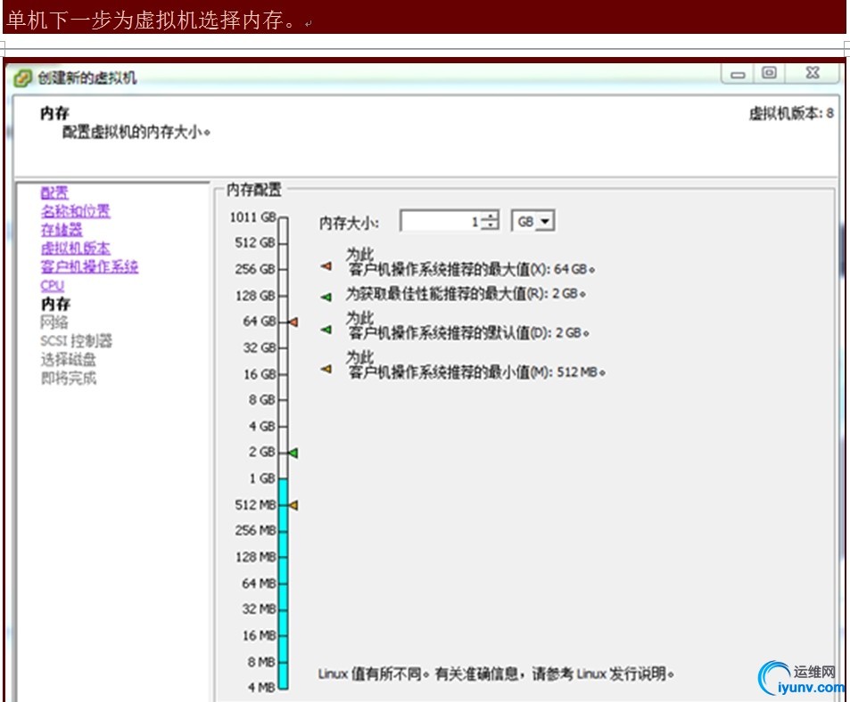Open the GB unit dropdown

(532, 221)
